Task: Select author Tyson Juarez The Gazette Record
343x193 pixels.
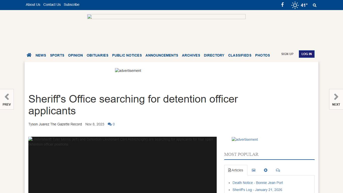Action: pos(55,124)
